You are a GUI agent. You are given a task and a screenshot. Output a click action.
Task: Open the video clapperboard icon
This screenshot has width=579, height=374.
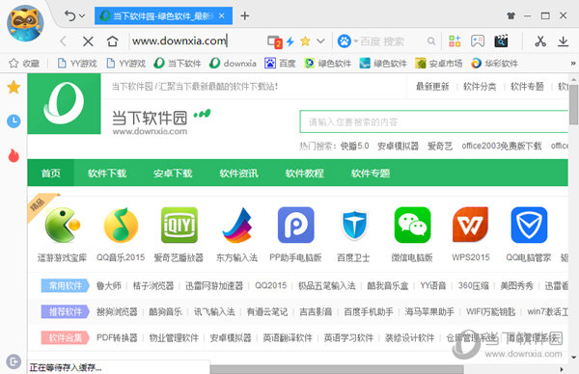point(501,40)
